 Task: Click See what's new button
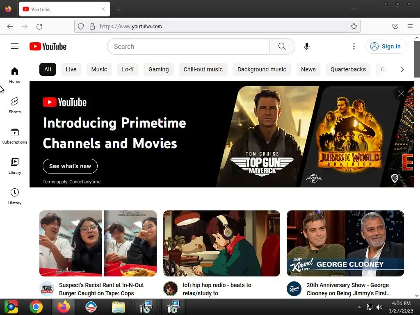[70, 166]
